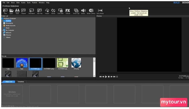The height and width of the screenshot is (109, 189).
Task: Open the Edit menu
Action: click(8, 3)
